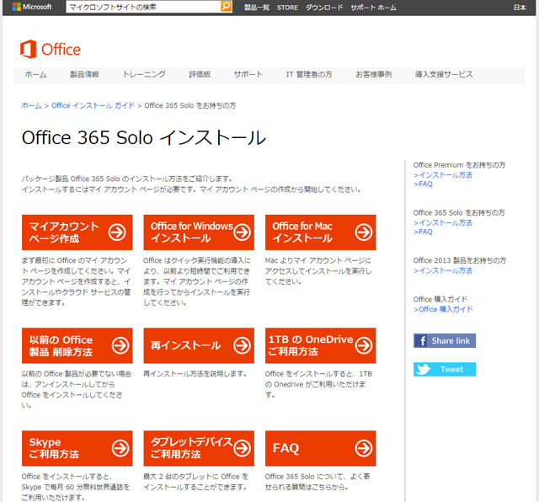Select 製品情報 tab in navigation
Image resolution: width=539 pixels, height=502 pixels.
(84, 74)
